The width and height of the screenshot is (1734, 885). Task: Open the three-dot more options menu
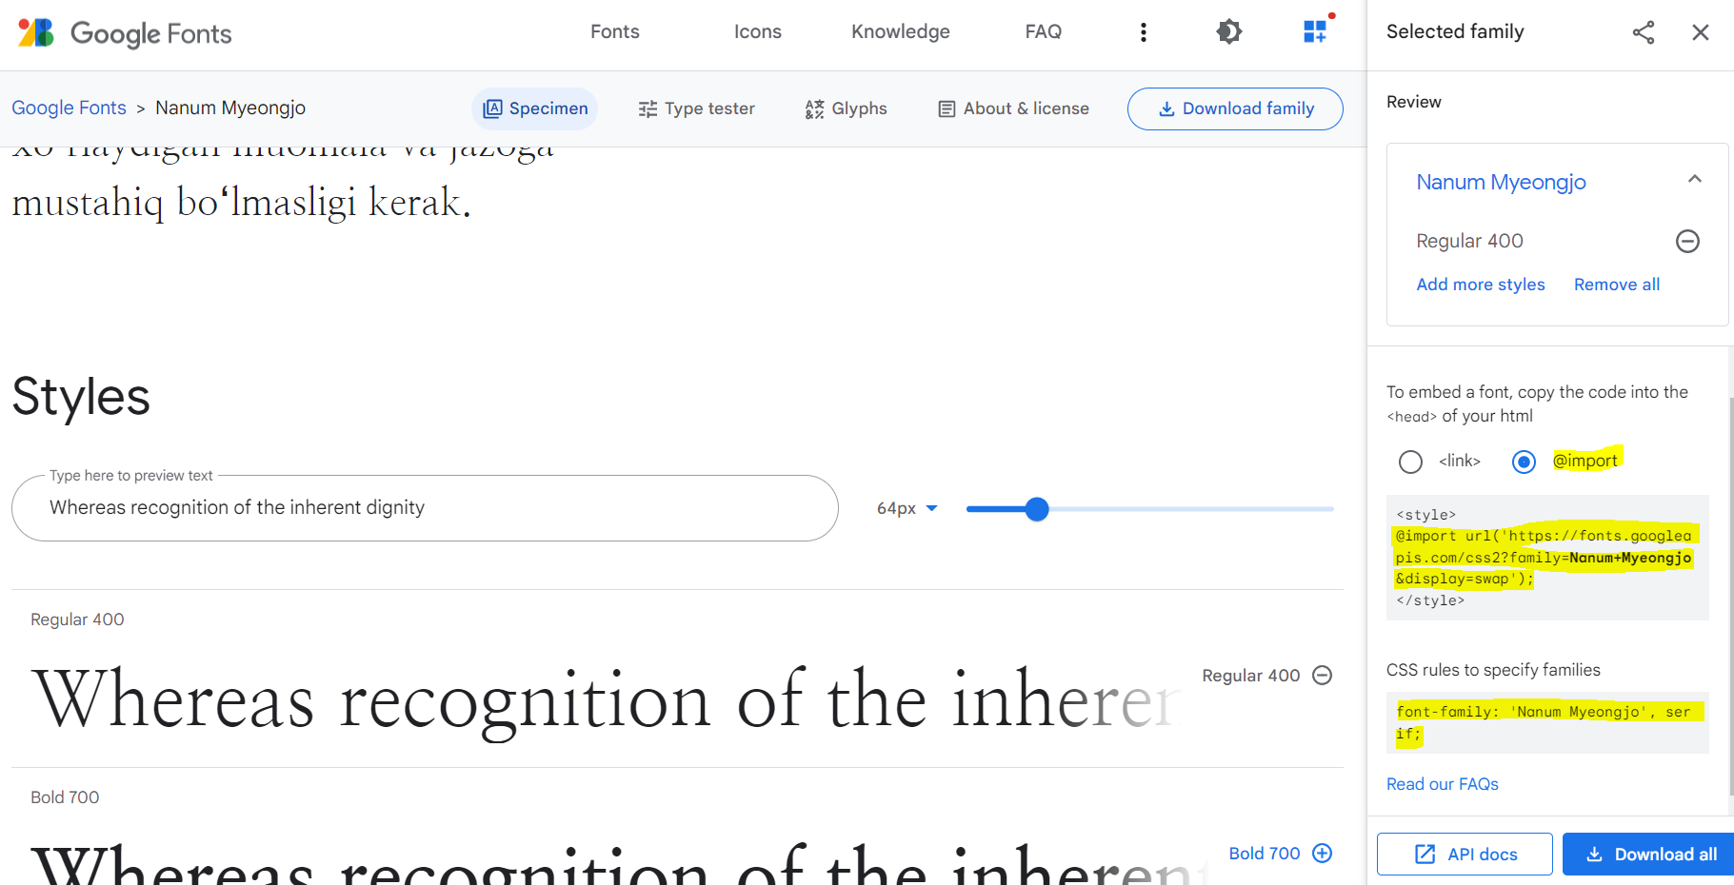click(x=1143, y=32)
